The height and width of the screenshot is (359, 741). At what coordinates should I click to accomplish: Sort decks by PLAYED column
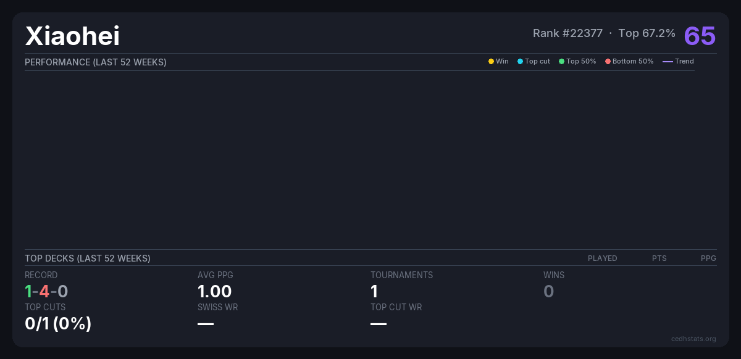point(602,258)
